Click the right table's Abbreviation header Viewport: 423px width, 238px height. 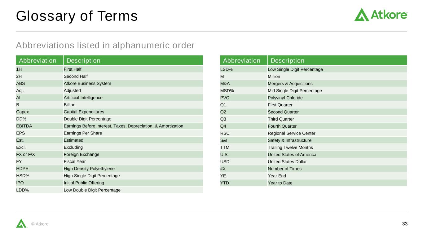[x=242, y=60]
